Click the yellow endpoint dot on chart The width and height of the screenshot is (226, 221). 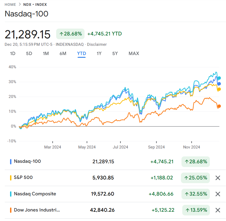(x=219, y=89)
